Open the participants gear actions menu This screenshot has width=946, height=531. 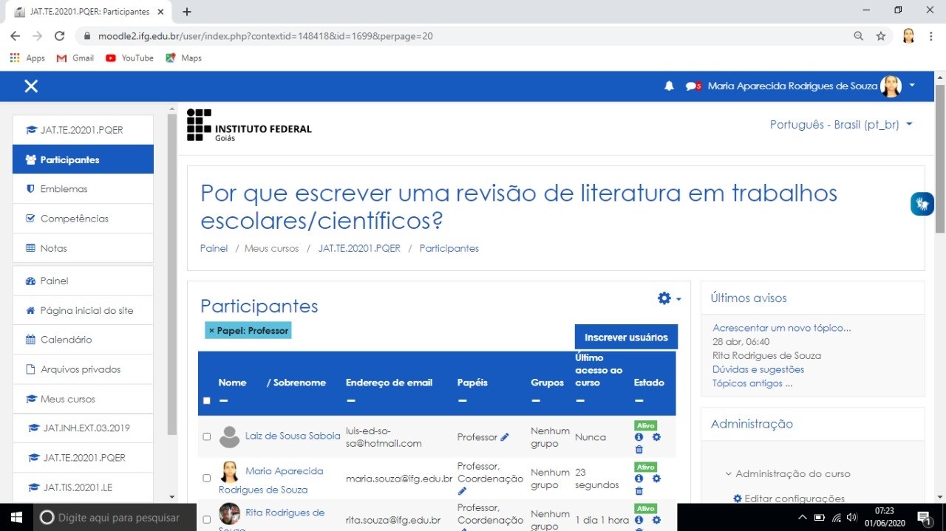(x=669, y=298)
